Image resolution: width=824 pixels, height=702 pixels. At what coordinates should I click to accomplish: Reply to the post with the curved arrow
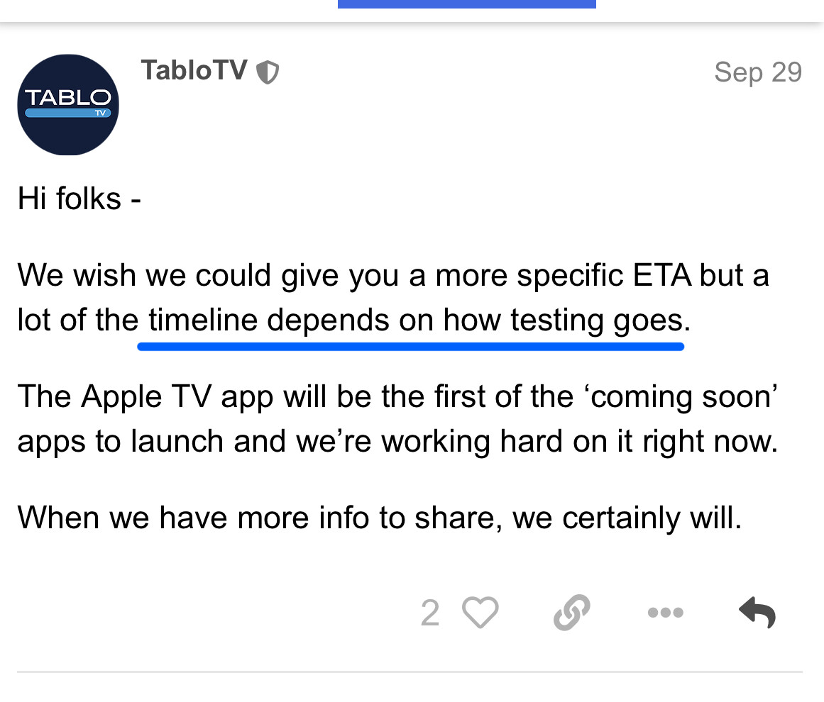coord(757,612)
